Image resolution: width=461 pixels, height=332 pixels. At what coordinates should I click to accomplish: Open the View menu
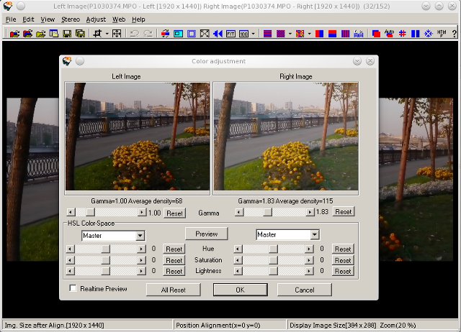tap(48, 19)
